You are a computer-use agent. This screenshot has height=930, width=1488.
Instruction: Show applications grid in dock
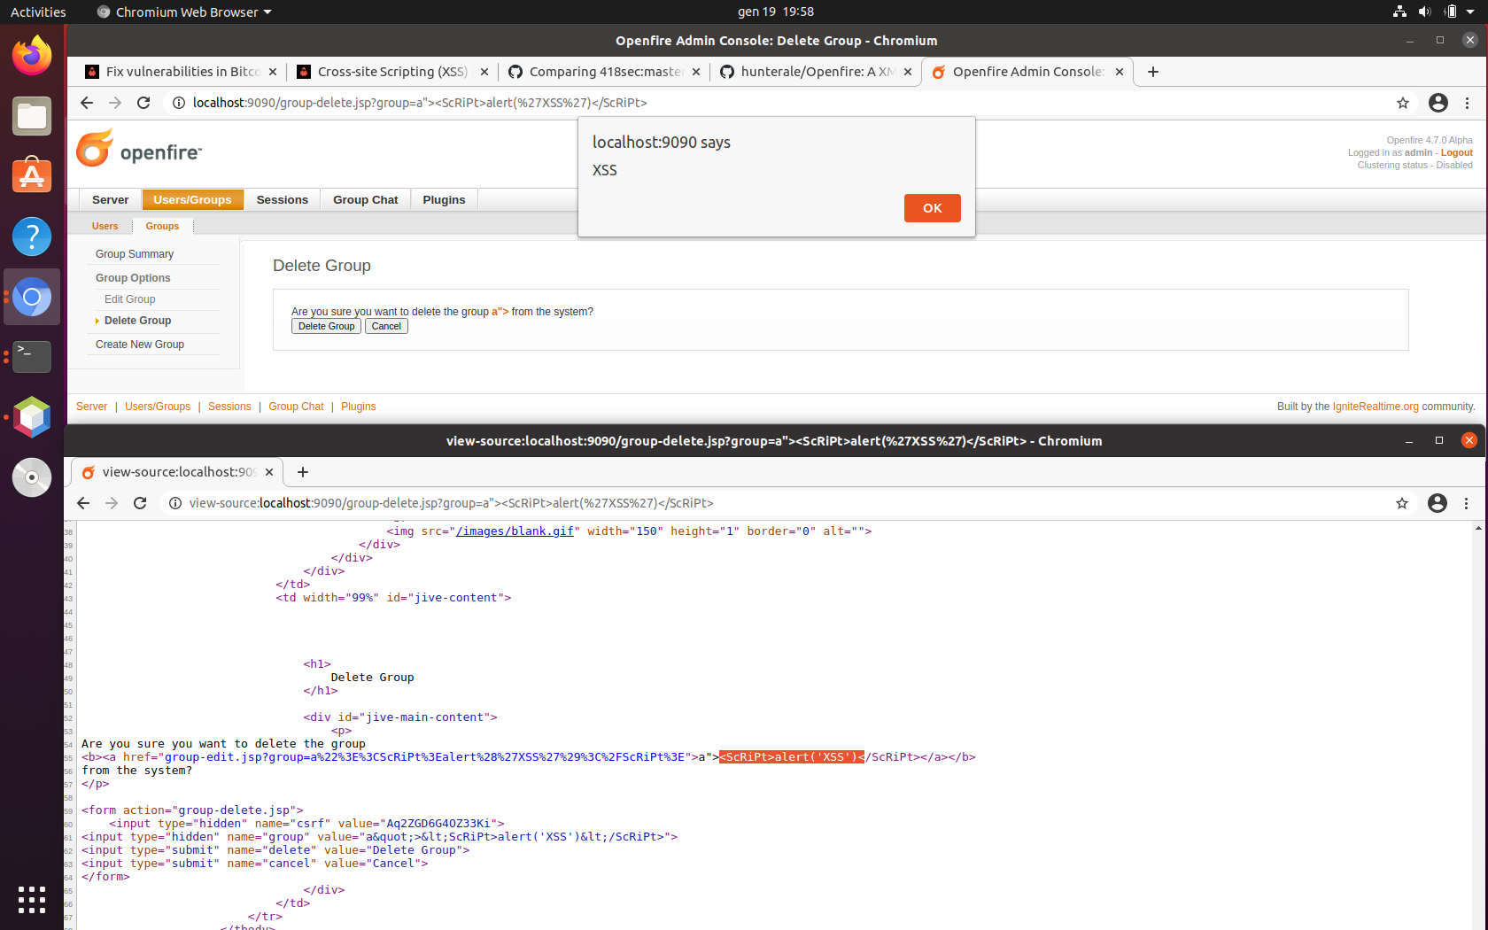point(32,900)
